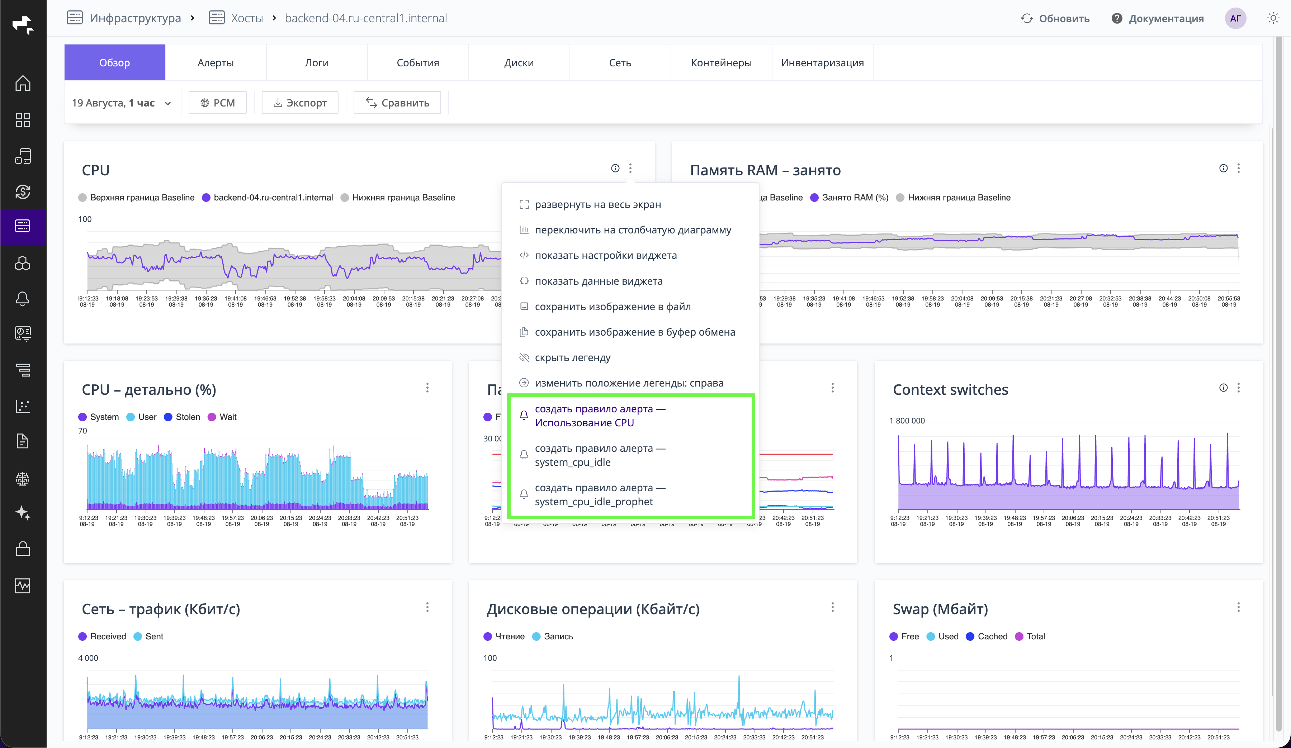1291x748 pixels.
Task: Toggle the Запись series in Дисковые операции
Action: pyautogui.click(x=553, y=636)
